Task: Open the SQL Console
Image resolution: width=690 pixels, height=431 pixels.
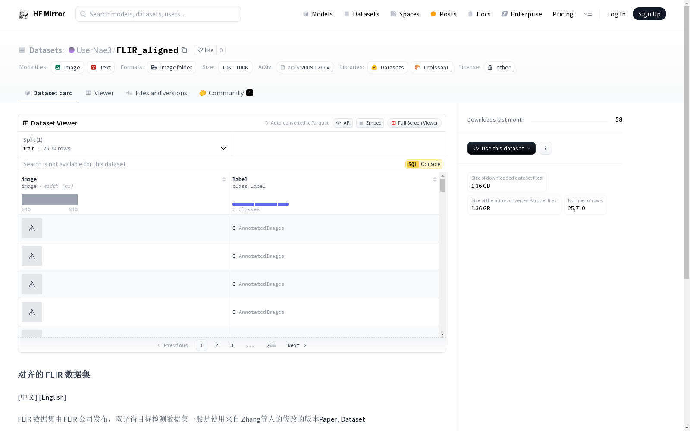Action: (424, 164)
